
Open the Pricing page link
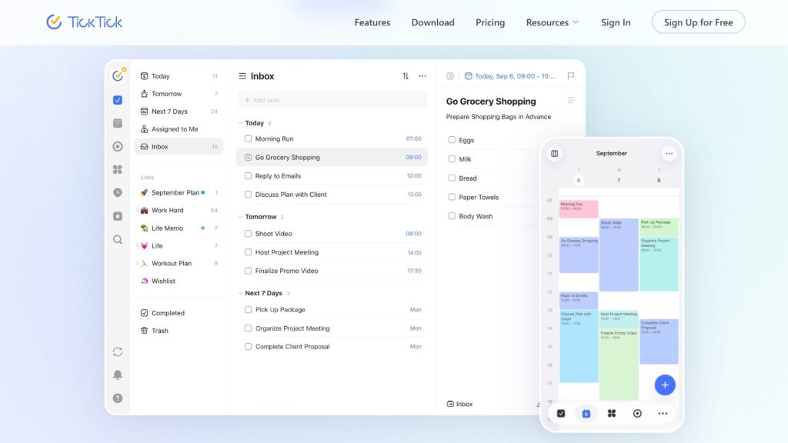[490, 22]
